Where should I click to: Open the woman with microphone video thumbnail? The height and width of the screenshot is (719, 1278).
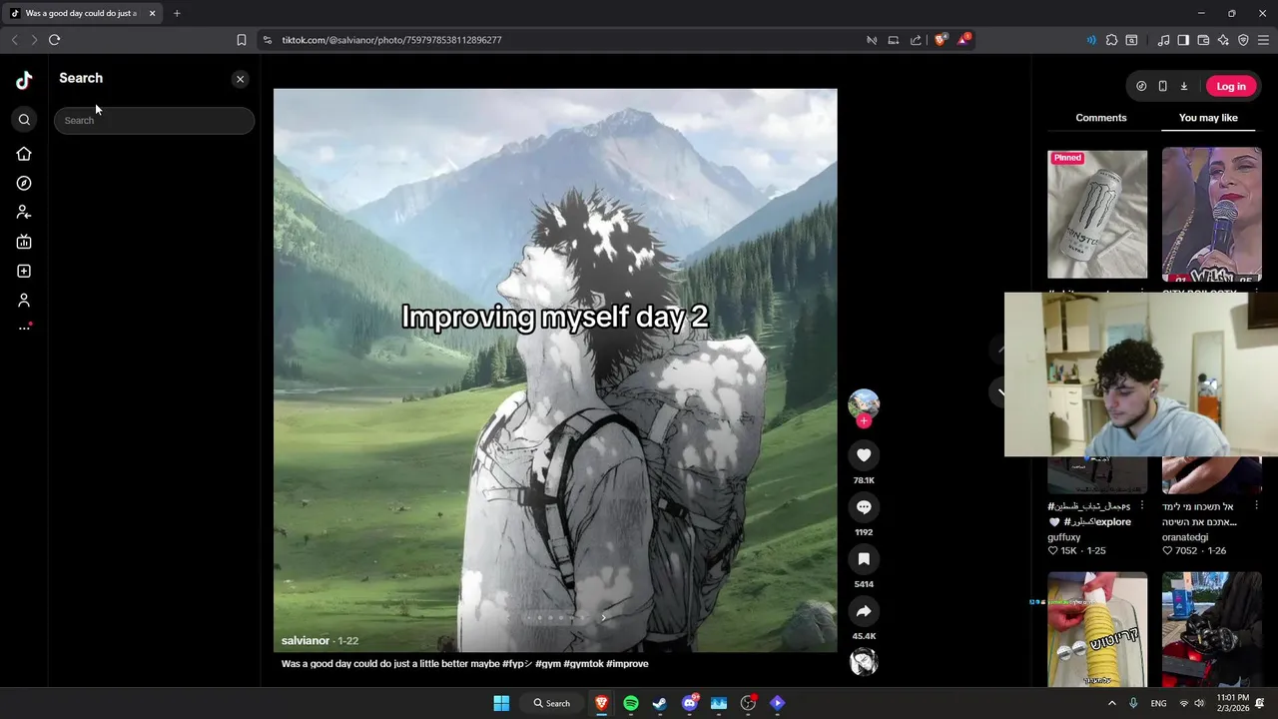pos(1211,214)
